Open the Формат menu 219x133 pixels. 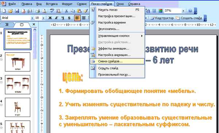pos(67,4)
